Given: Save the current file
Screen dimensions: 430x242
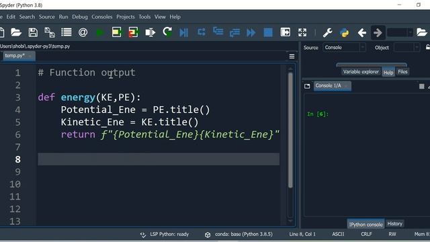Looking at the screenshot, I should 33,33.
